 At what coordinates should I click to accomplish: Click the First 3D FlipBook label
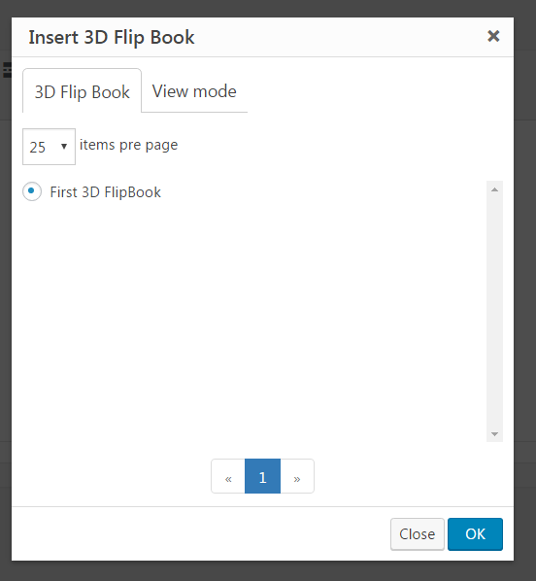coord(105,192)
